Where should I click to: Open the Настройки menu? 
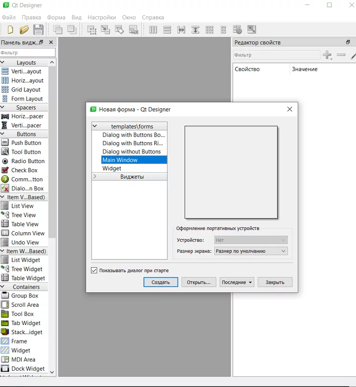click(x=102, y=17)
